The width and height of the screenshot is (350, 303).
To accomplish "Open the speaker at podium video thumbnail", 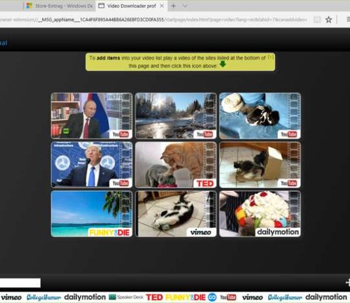I will [x=92, y=165].
